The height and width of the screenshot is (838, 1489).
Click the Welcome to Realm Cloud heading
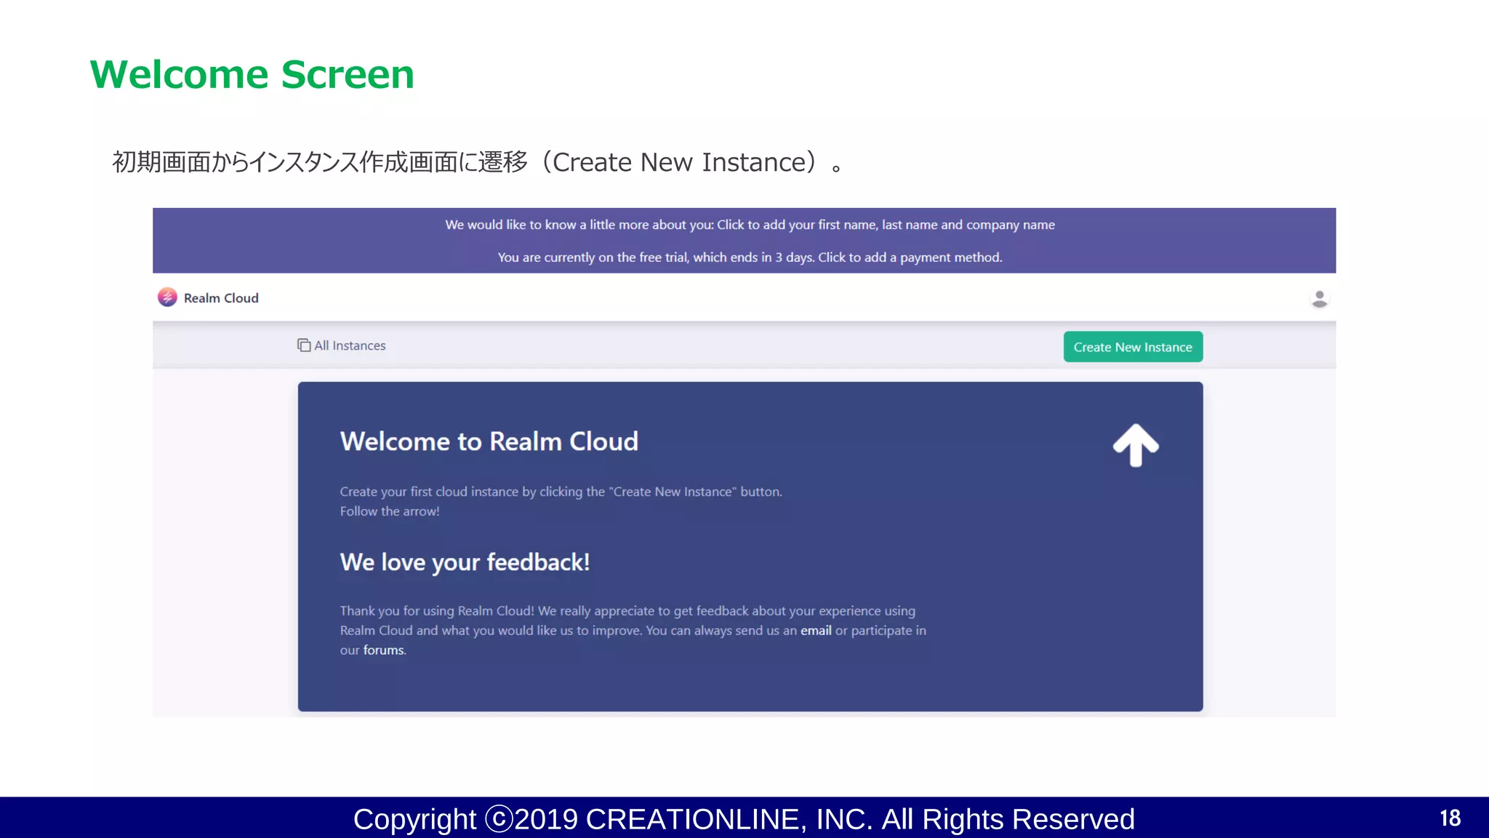(489, 442)
